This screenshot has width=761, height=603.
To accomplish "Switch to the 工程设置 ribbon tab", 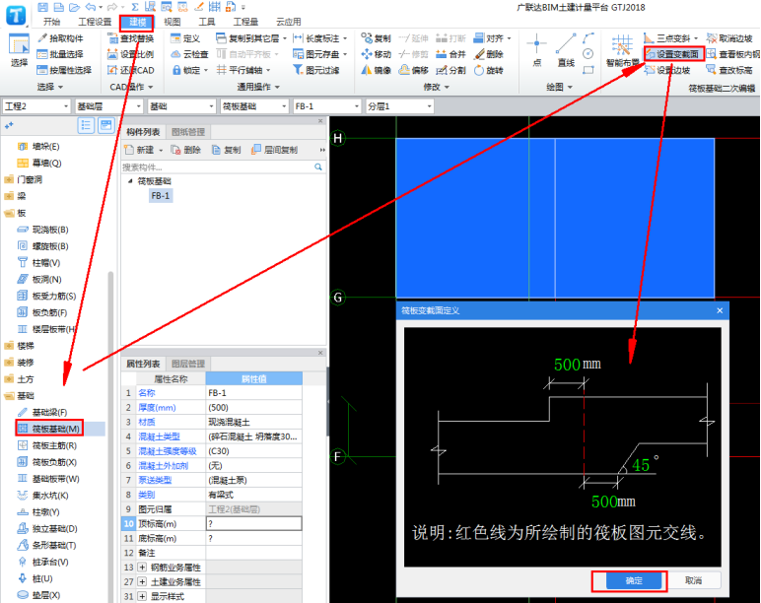I will (95, 22).
